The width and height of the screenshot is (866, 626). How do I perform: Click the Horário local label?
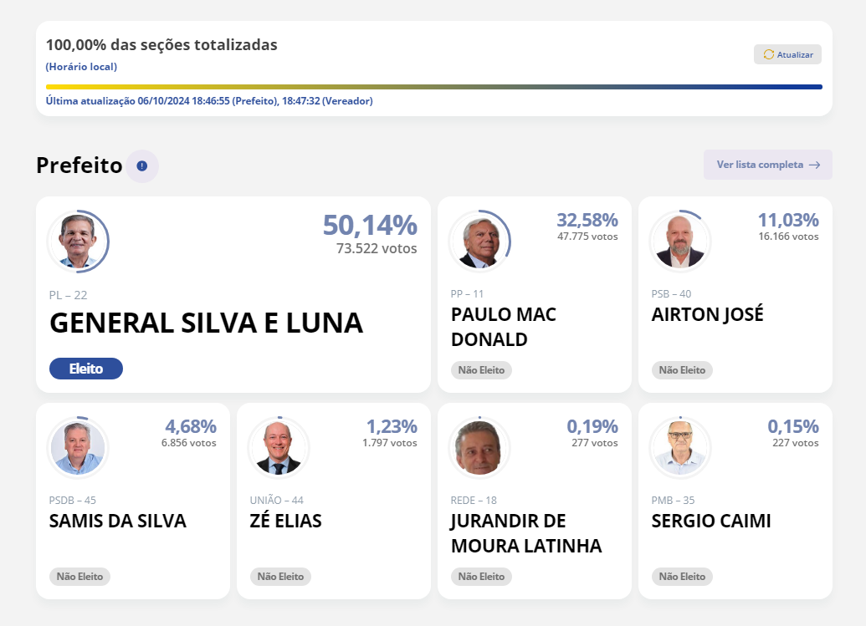(x=81, y=67)
